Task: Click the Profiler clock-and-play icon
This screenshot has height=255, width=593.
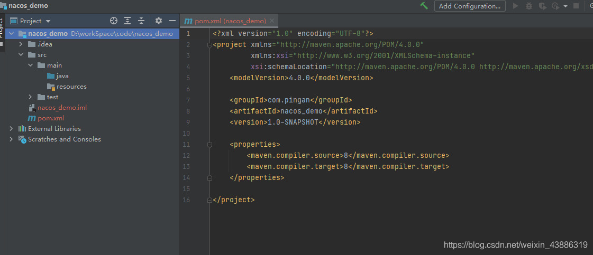Action: [x=555, y=6]
